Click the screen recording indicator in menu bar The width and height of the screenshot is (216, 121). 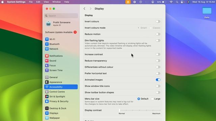coord(135,2)
